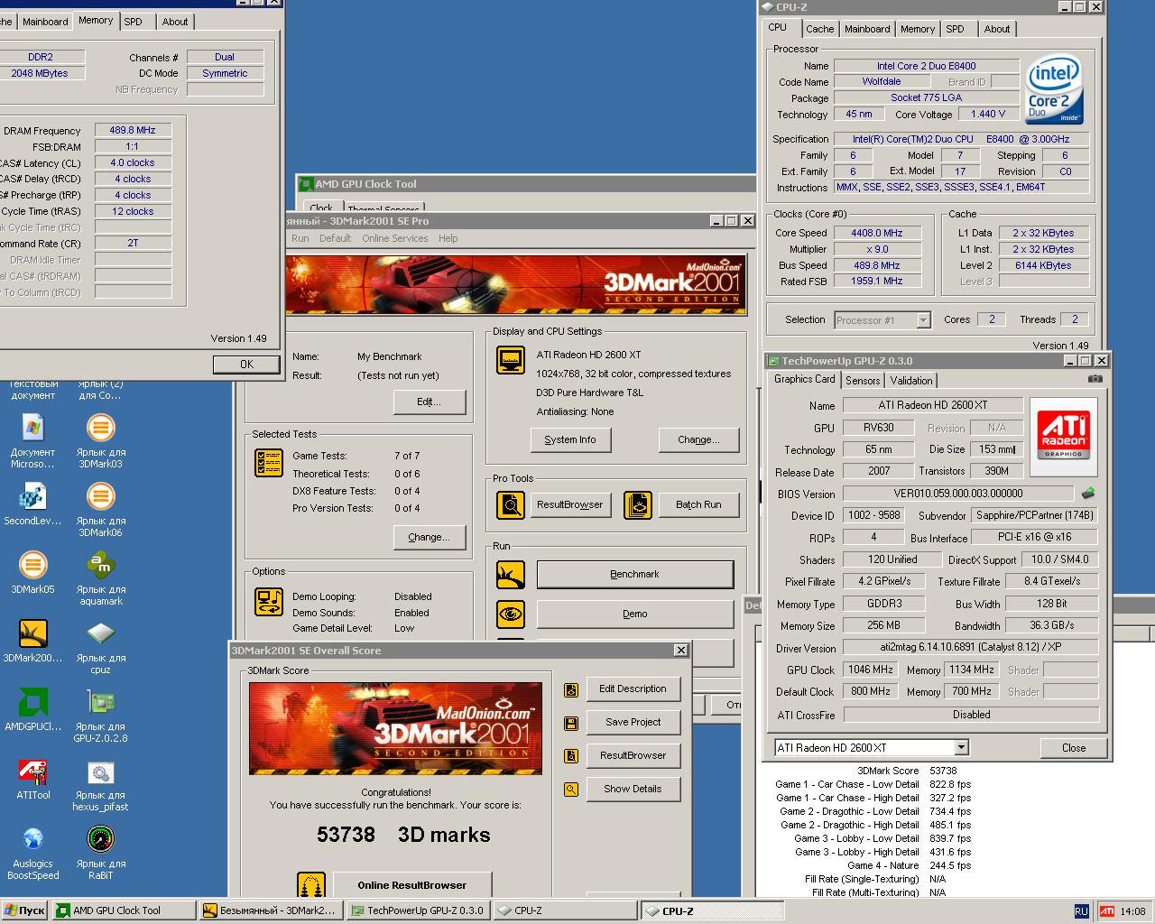This screenshot has width=1155, height=924.
Task: Open the Windows Start (Пуск) button
Action: pos(24,910)
